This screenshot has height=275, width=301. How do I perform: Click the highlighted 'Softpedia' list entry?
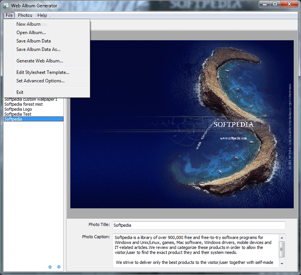point(34,119)
